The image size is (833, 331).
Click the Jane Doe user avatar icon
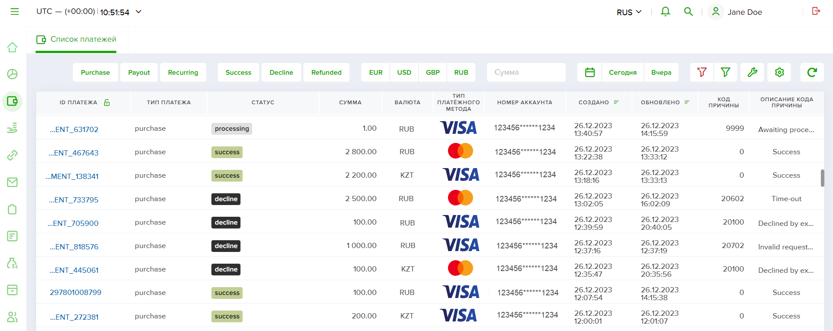[x=716, y=12]
